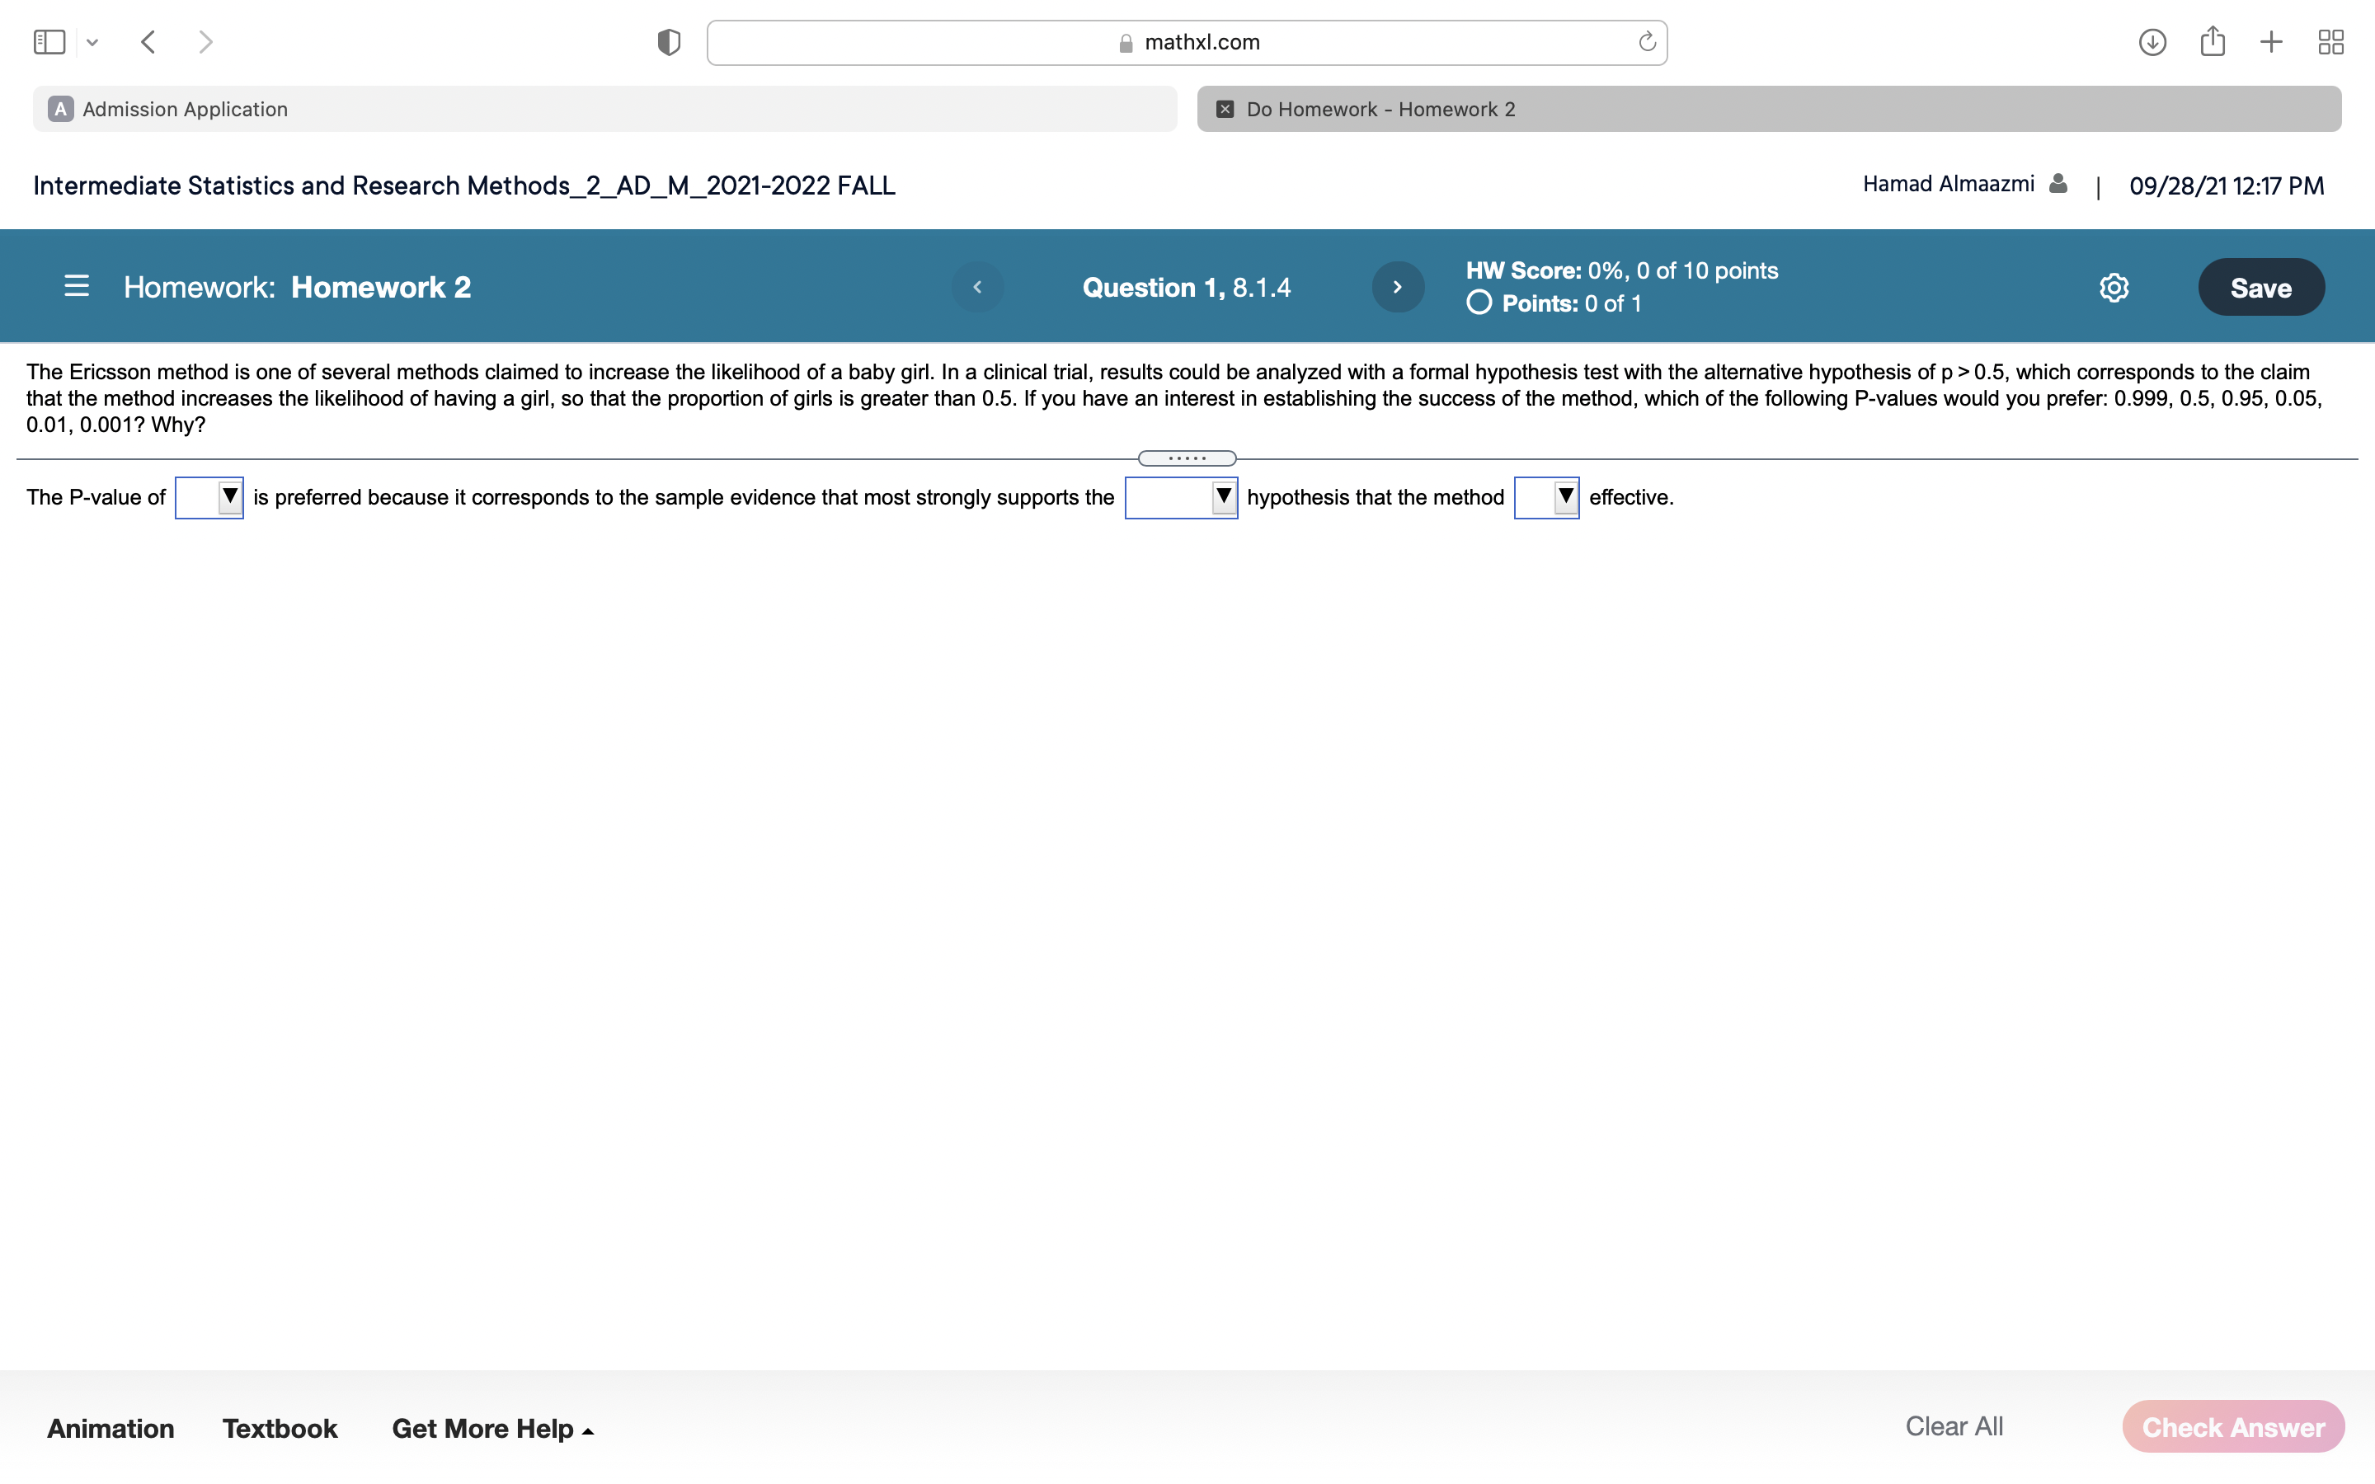Go to the next question arrow
This screenshot has width=2375, height=1484.
[x=1398, y=288]
